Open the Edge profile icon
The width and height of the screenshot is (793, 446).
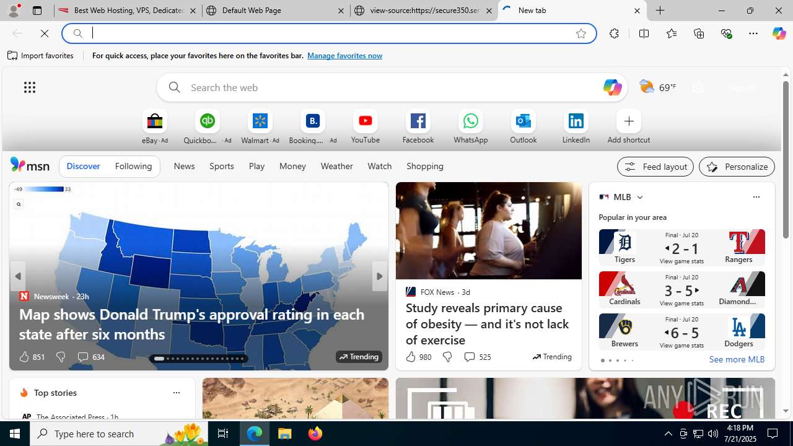coord(13,11)
